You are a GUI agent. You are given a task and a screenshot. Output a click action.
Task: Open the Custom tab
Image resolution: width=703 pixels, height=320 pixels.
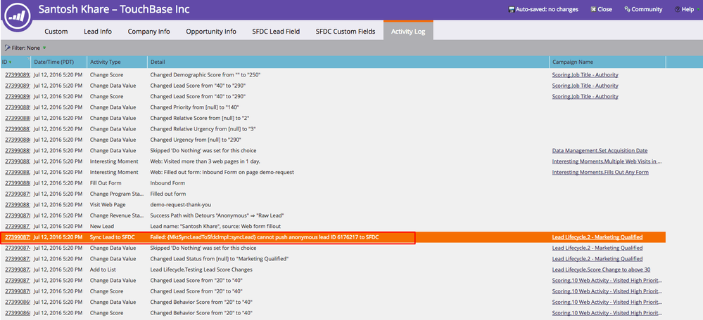coord(56,32)
